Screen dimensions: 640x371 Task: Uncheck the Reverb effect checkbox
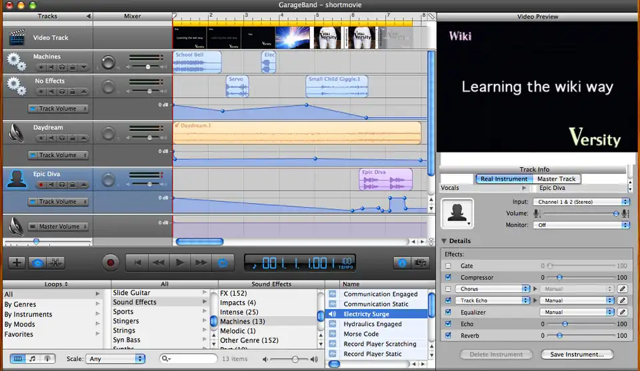448,335
